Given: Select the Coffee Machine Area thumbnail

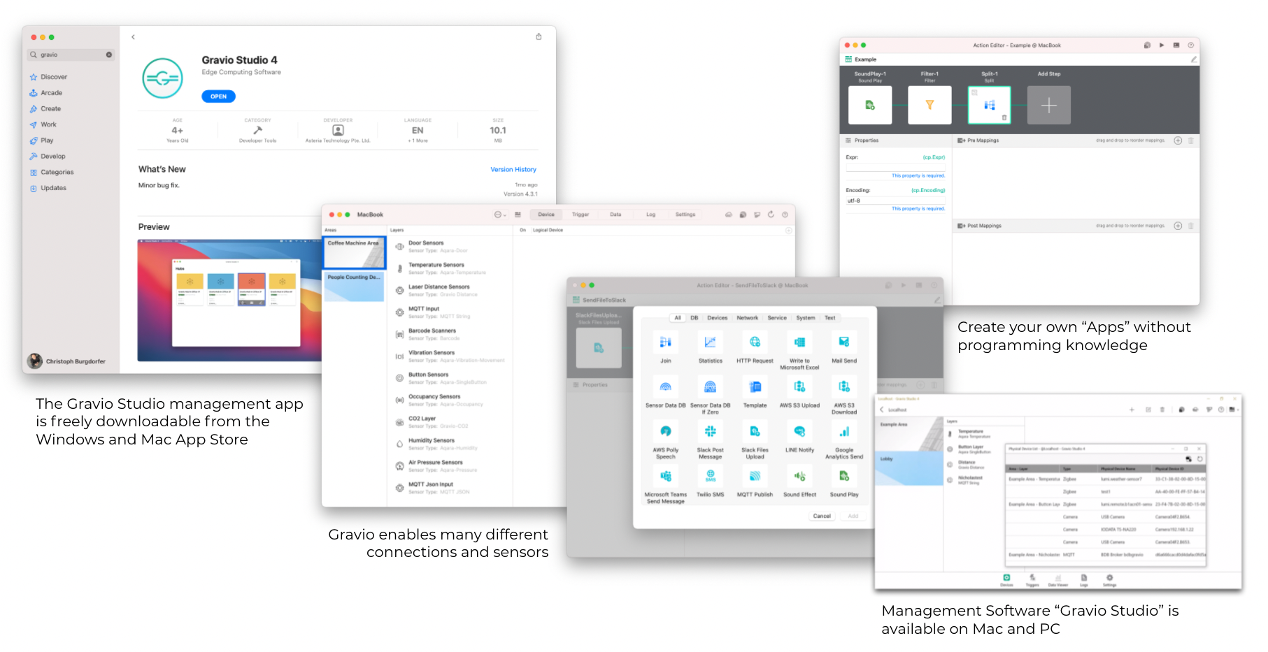Looking at the screenshot, I should [x=355, y=252].
